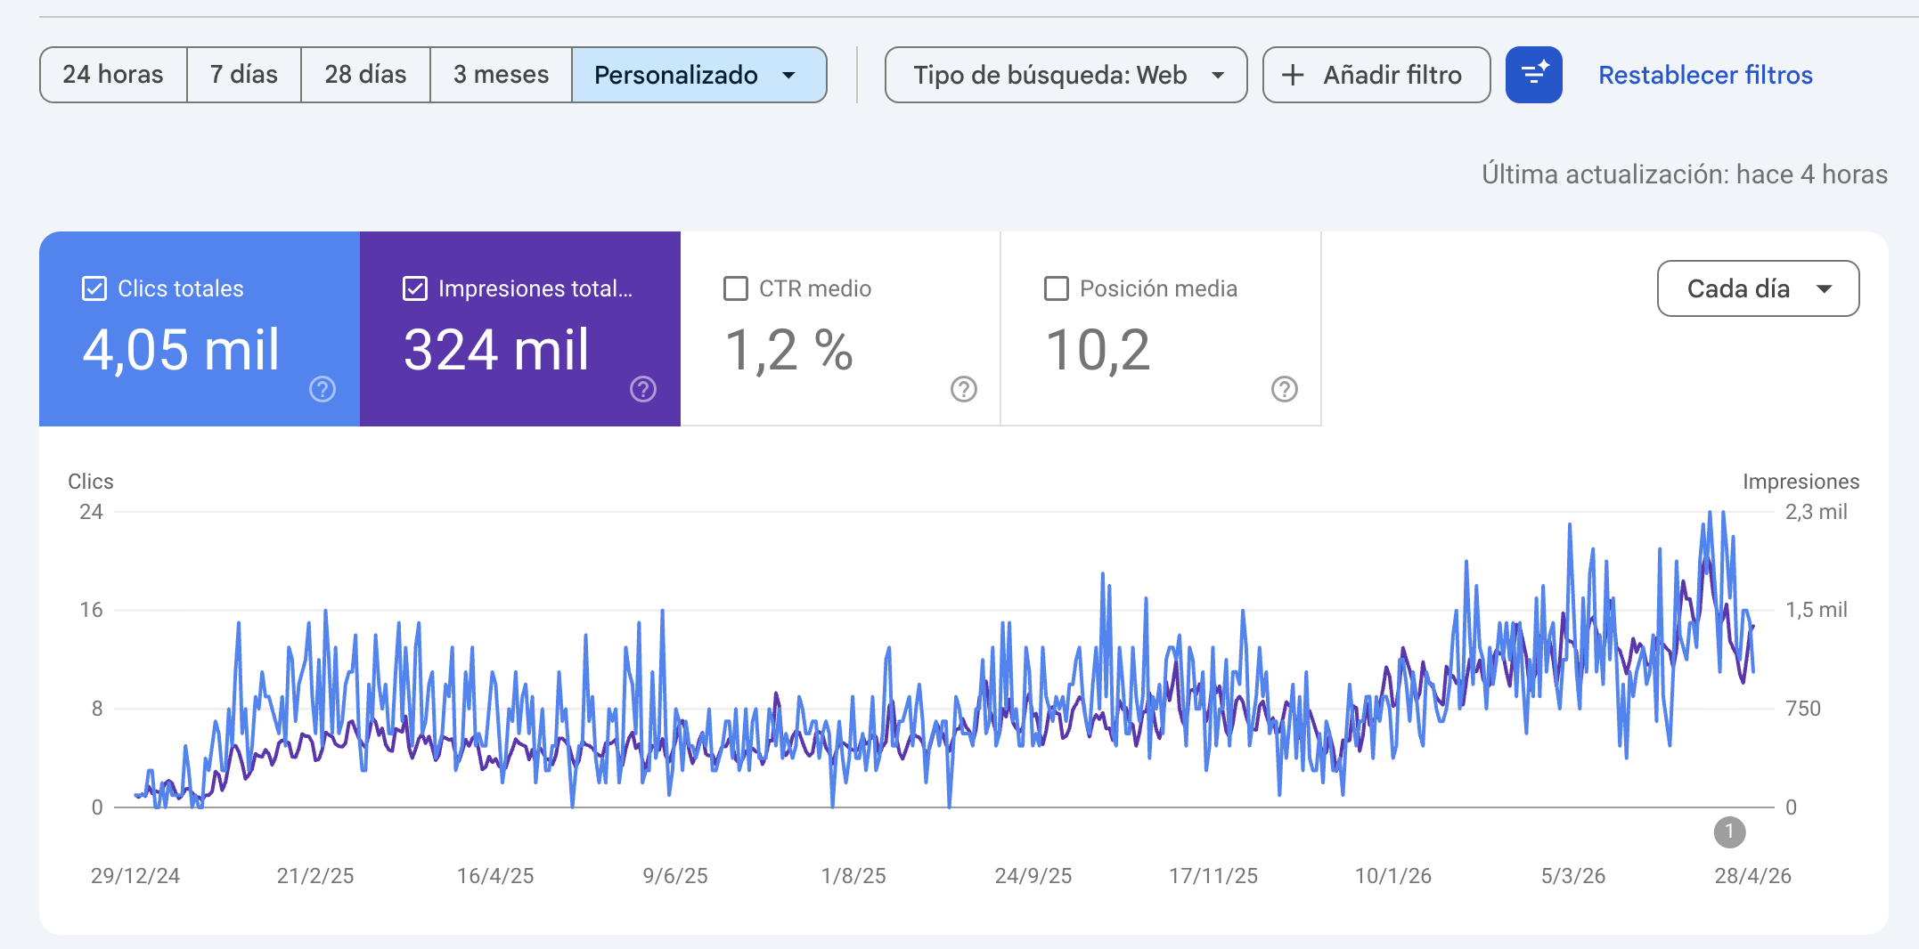Screen dimensions: 1919x949
Task: Click the Añadir filtro button
Action: pos(1376,75)
